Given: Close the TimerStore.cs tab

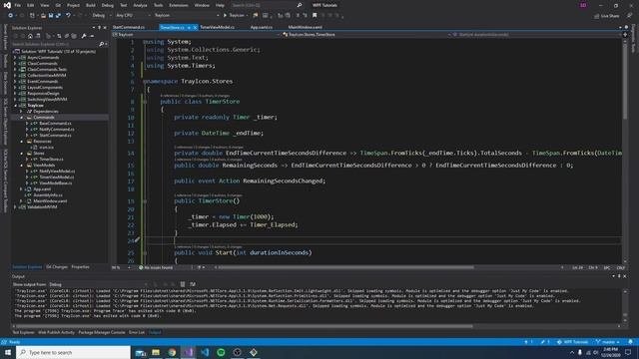Looking at the screenshot, I should (196, 27).
